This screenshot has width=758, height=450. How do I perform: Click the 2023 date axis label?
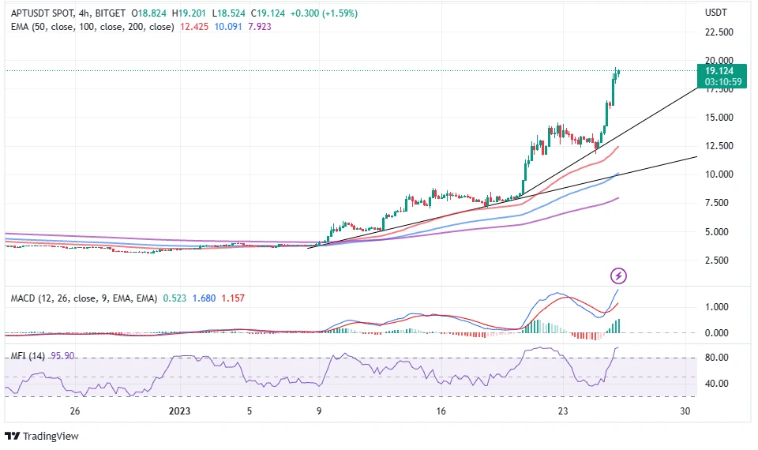point(179,411)
